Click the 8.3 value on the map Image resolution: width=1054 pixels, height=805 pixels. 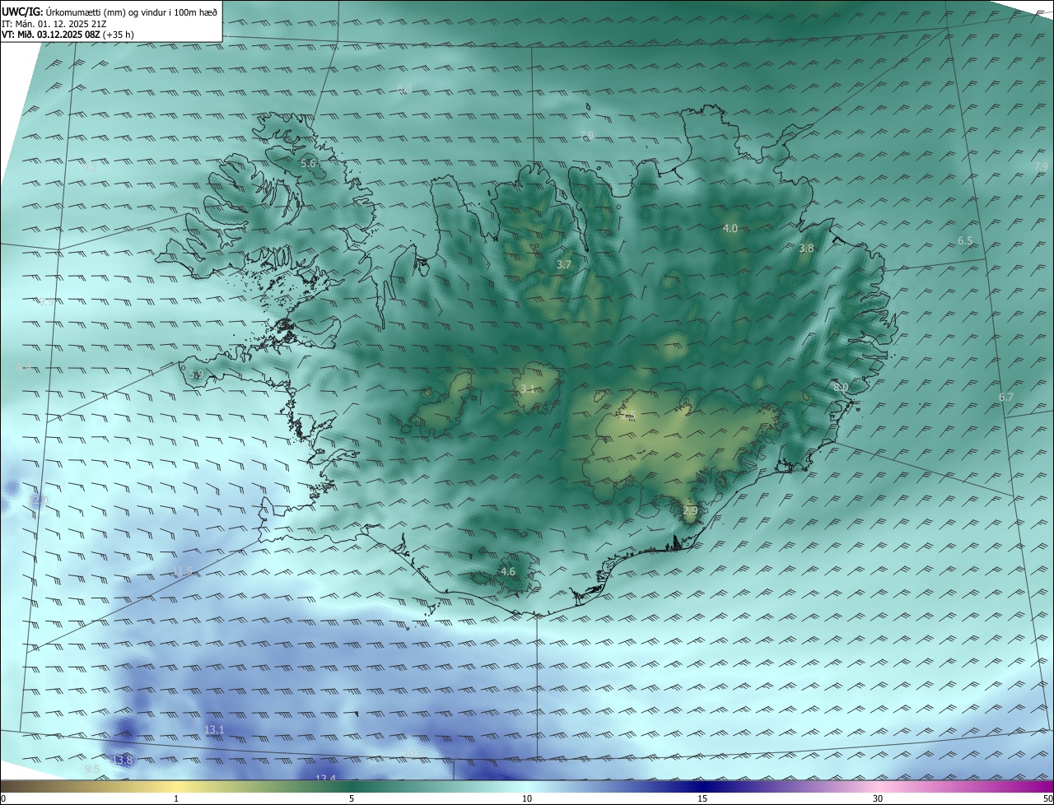(404, 88)
